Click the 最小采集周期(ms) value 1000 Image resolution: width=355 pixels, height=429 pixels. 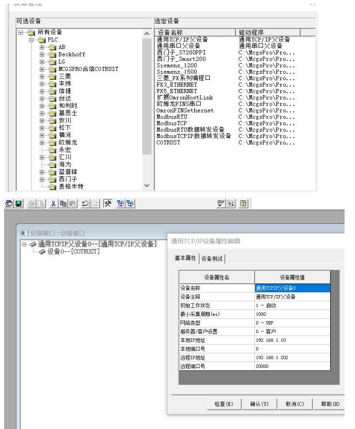293,314
